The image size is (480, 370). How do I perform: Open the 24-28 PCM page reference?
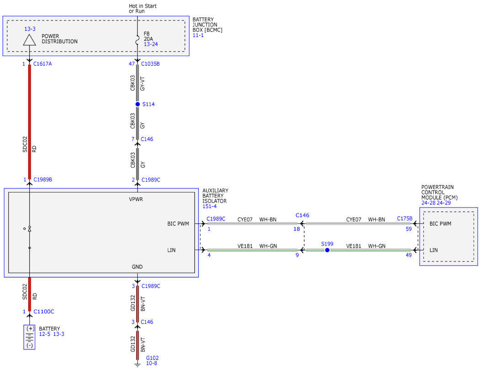coord(428,203)
